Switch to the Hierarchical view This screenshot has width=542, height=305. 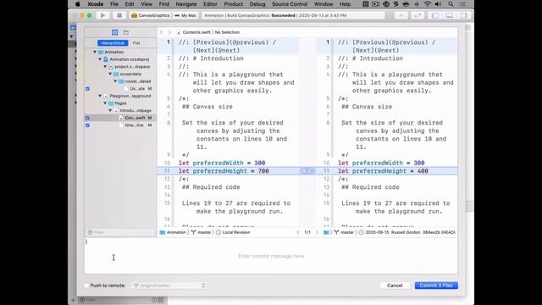(113, 43)
